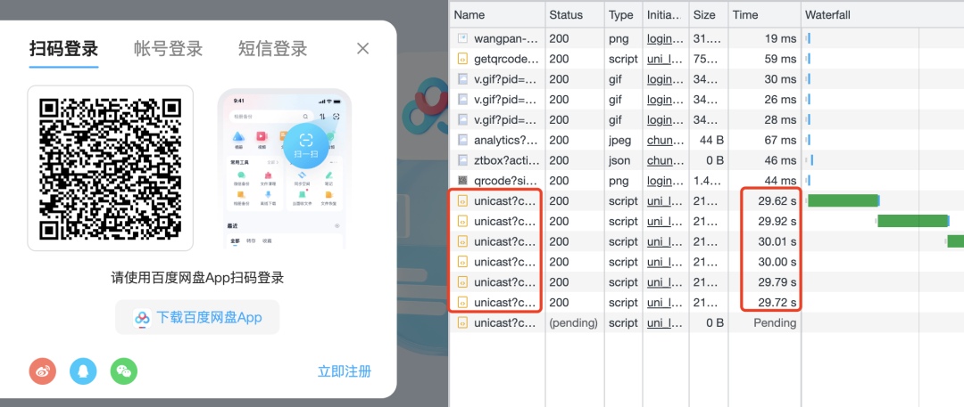The height and width of the screenshot is (407, 964).
Task: Sort network table by Size column
Action: pyautogui.click(x=708, y=15)
